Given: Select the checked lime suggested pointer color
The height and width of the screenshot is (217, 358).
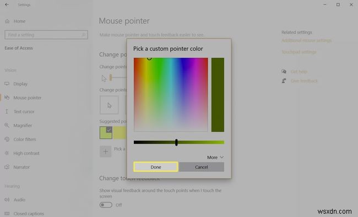Looking at the screenshot, I should pos(106,133).
